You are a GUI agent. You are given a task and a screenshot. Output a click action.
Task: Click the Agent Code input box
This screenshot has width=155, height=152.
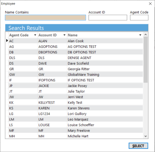click(139, 18)
